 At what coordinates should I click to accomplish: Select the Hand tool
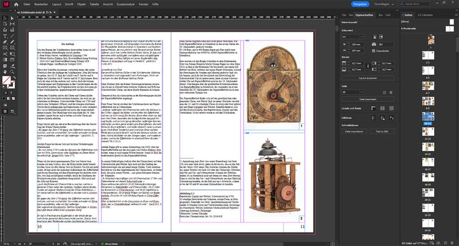[5, 71]
